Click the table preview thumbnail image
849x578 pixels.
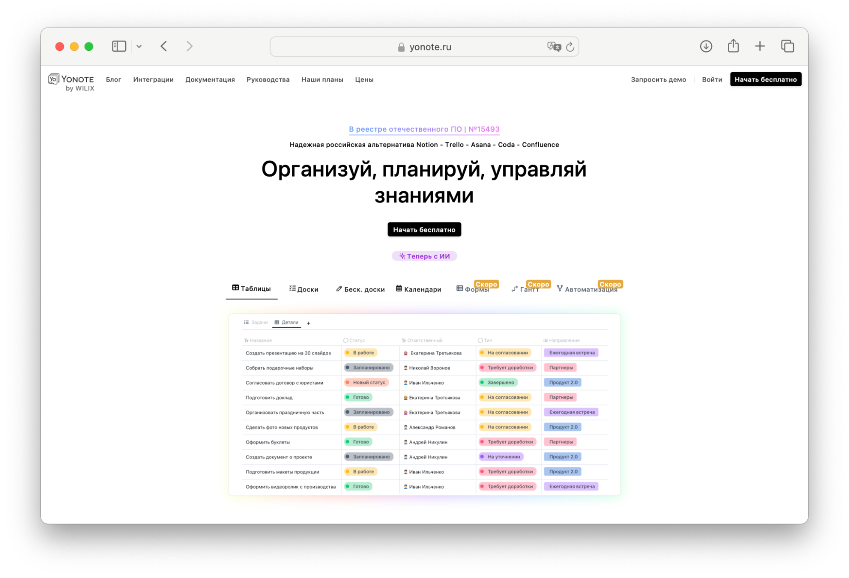coord(424,404)
